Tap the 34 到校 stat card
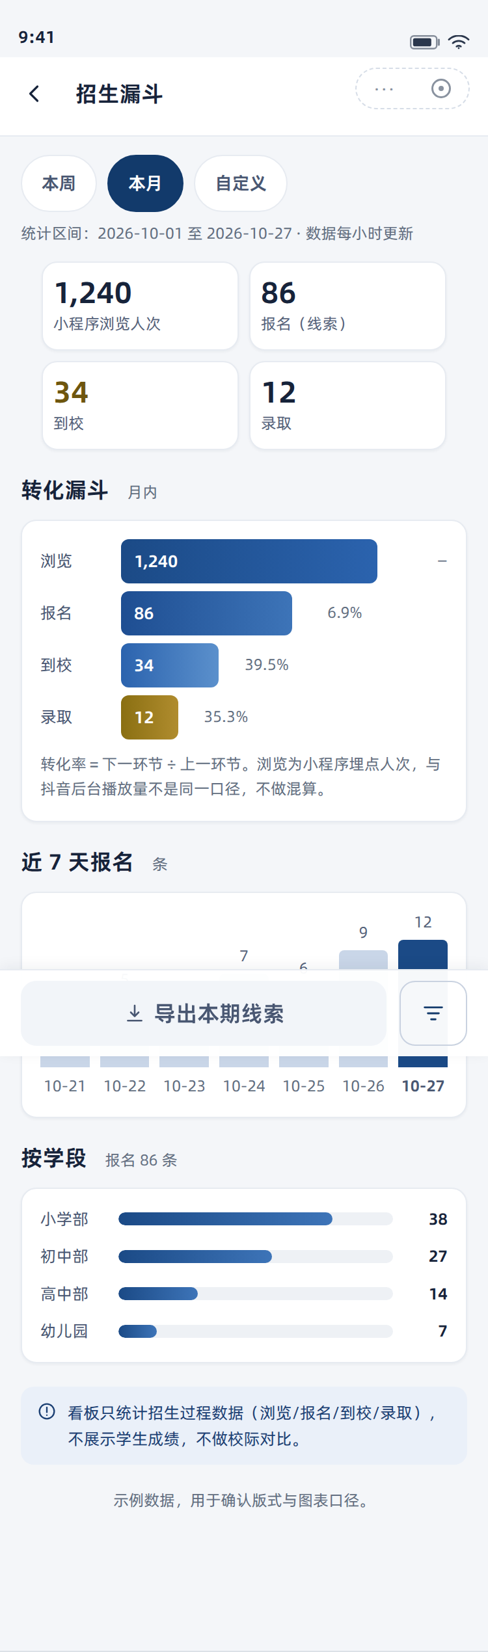The image size is (488, 1652). 140,405
